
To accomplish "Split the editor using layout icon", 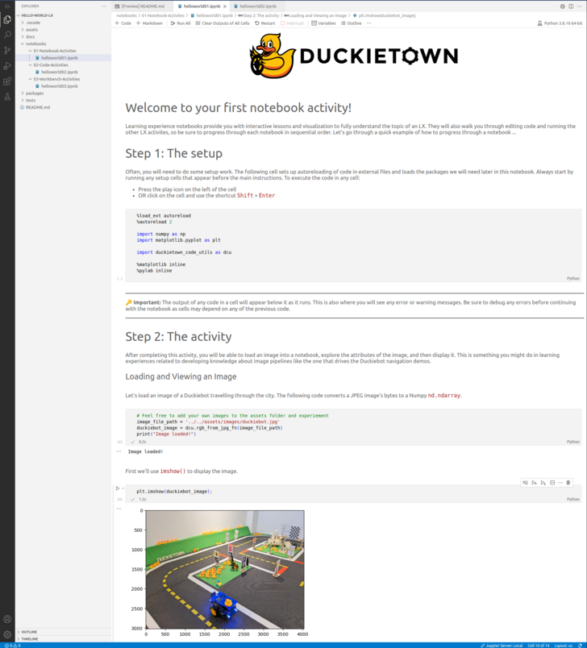I will [x=571, y=6].
